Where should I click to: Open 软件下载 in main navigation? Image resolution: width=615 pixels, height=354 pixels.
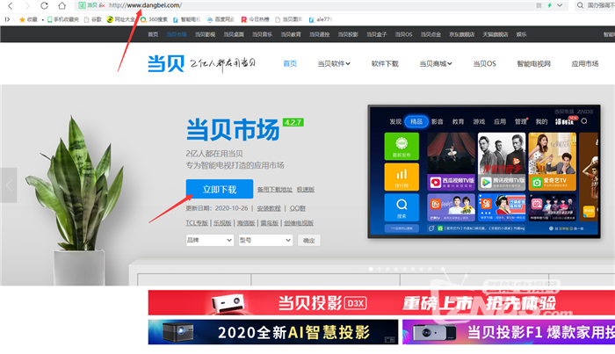point(385,63)
